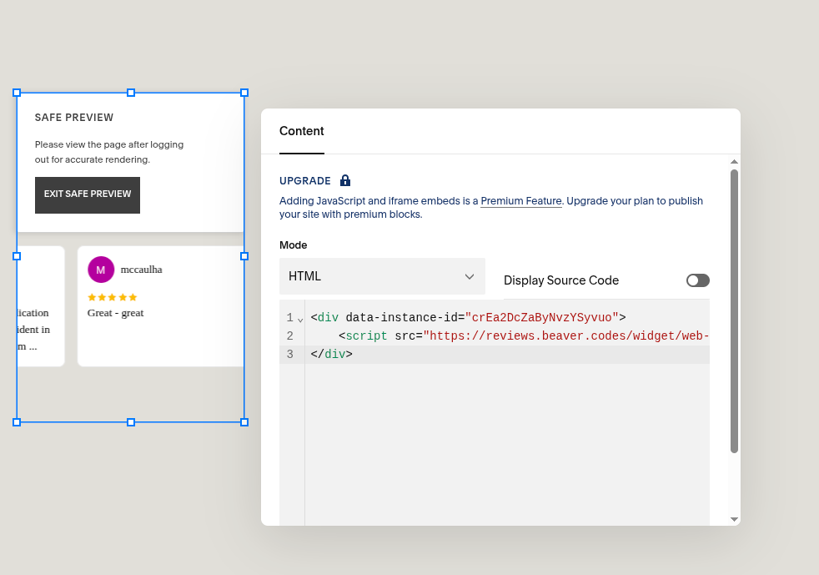Viewport: 819px width, 575px height.
Task: Click the five-star rating in the review card
Action: 113,297
